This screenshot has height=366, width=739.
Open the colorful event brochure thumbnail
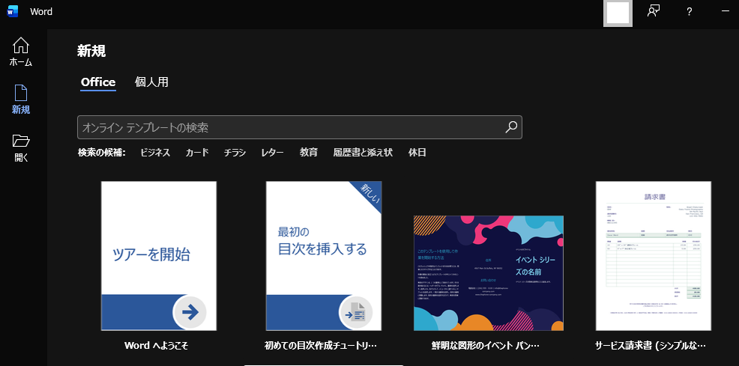pyautogui.click(x=489, y=273)
